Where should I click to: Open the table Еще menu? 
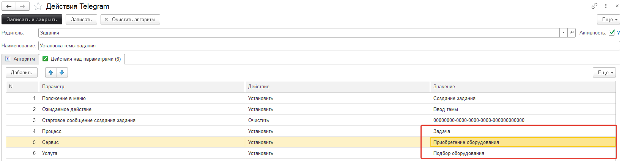(x=604, y=72)
